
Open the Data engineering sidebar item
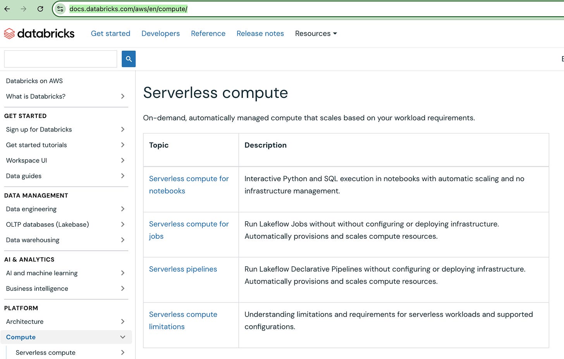coord(31,209)
